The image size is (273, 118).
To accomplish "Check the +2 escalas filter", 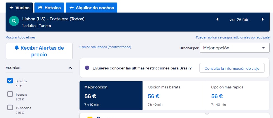I will 10,107.
